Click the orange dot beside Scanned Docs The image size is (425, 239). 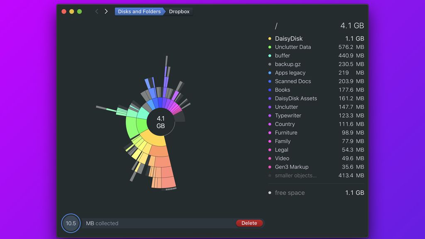click(x=270, y=81)
